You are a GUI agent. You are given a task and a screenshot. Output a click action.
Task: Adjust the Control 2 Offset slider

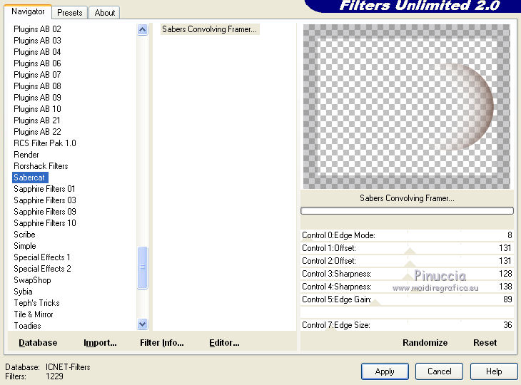407,261
